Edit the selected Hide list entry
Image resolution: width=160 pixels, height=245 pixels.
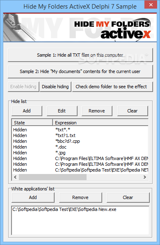point(62,111)
